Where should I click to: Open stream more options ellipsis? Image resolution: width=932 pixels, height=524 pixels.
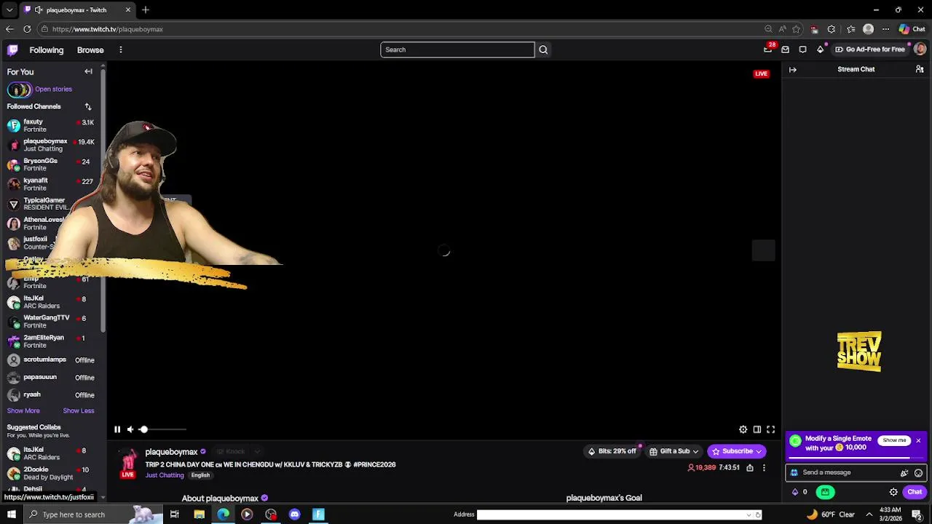point(764,468)
